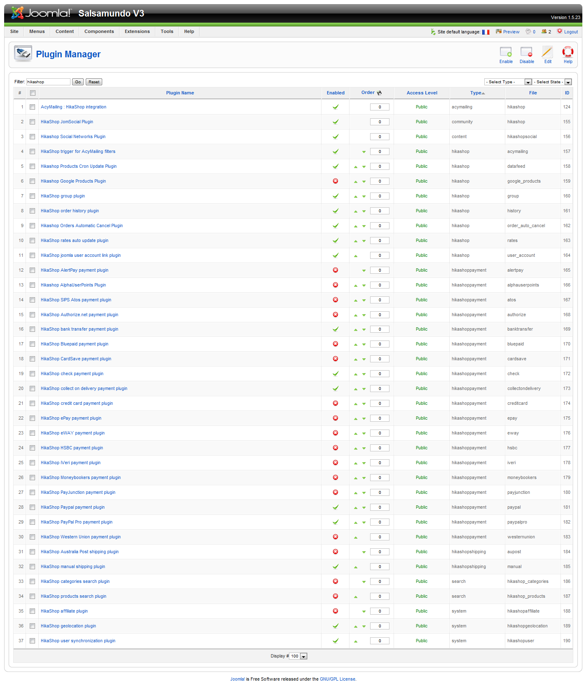Open the Content menu
Image resolution: width=584 pixels, height=681 pixels.
65,31
